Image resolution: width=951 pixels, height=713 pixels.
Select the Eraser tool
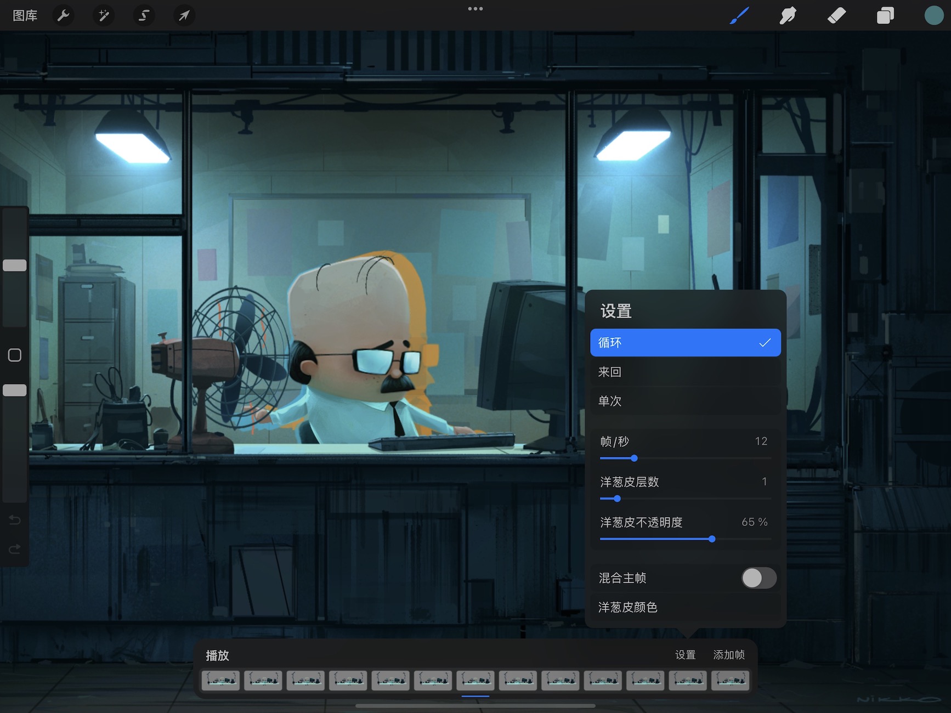836,15
